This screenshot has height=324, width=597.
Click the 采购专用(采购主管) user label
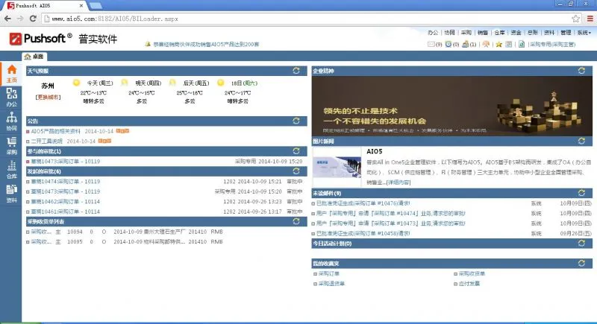(x=552, y=45)
